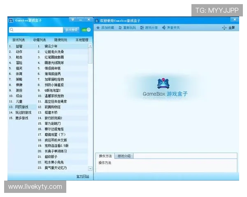Image resolution: width=247 pixels, height=197 pixels.
Task: Minimize the Gamebox list window
Action: [81, 20]
